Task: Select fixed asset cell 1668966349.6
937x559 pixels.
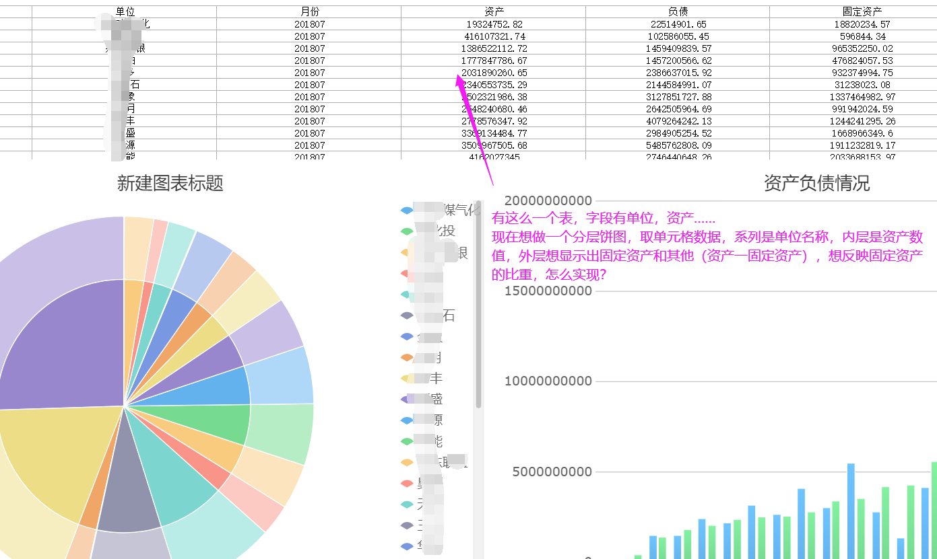Action: tap(853, 133)
